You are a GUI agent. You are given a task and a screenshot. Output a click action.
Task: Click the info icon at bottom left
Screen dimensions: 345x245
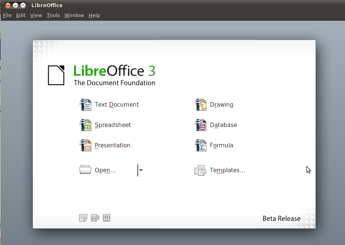pyautogui.click(x=106, y=217)
